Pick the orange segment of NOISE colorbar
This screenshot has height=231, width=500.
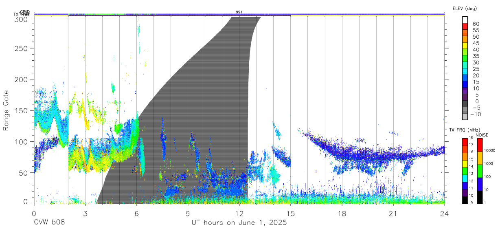479,158
